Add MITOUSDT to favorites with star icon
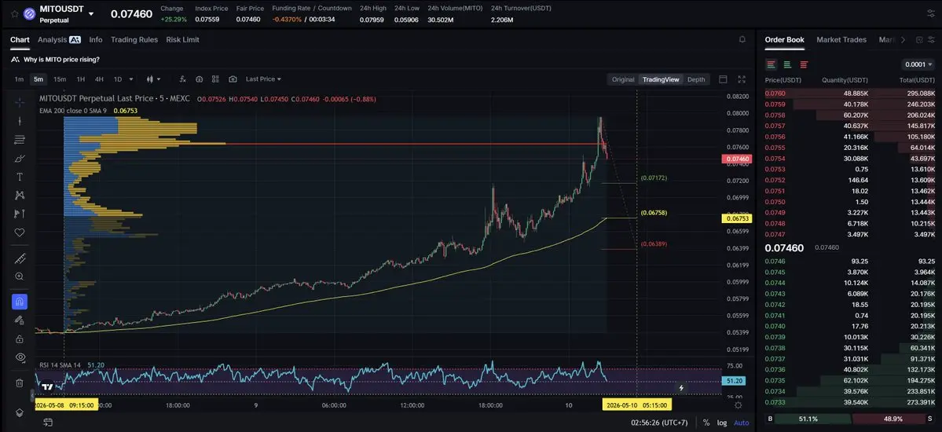 [14, 14]
